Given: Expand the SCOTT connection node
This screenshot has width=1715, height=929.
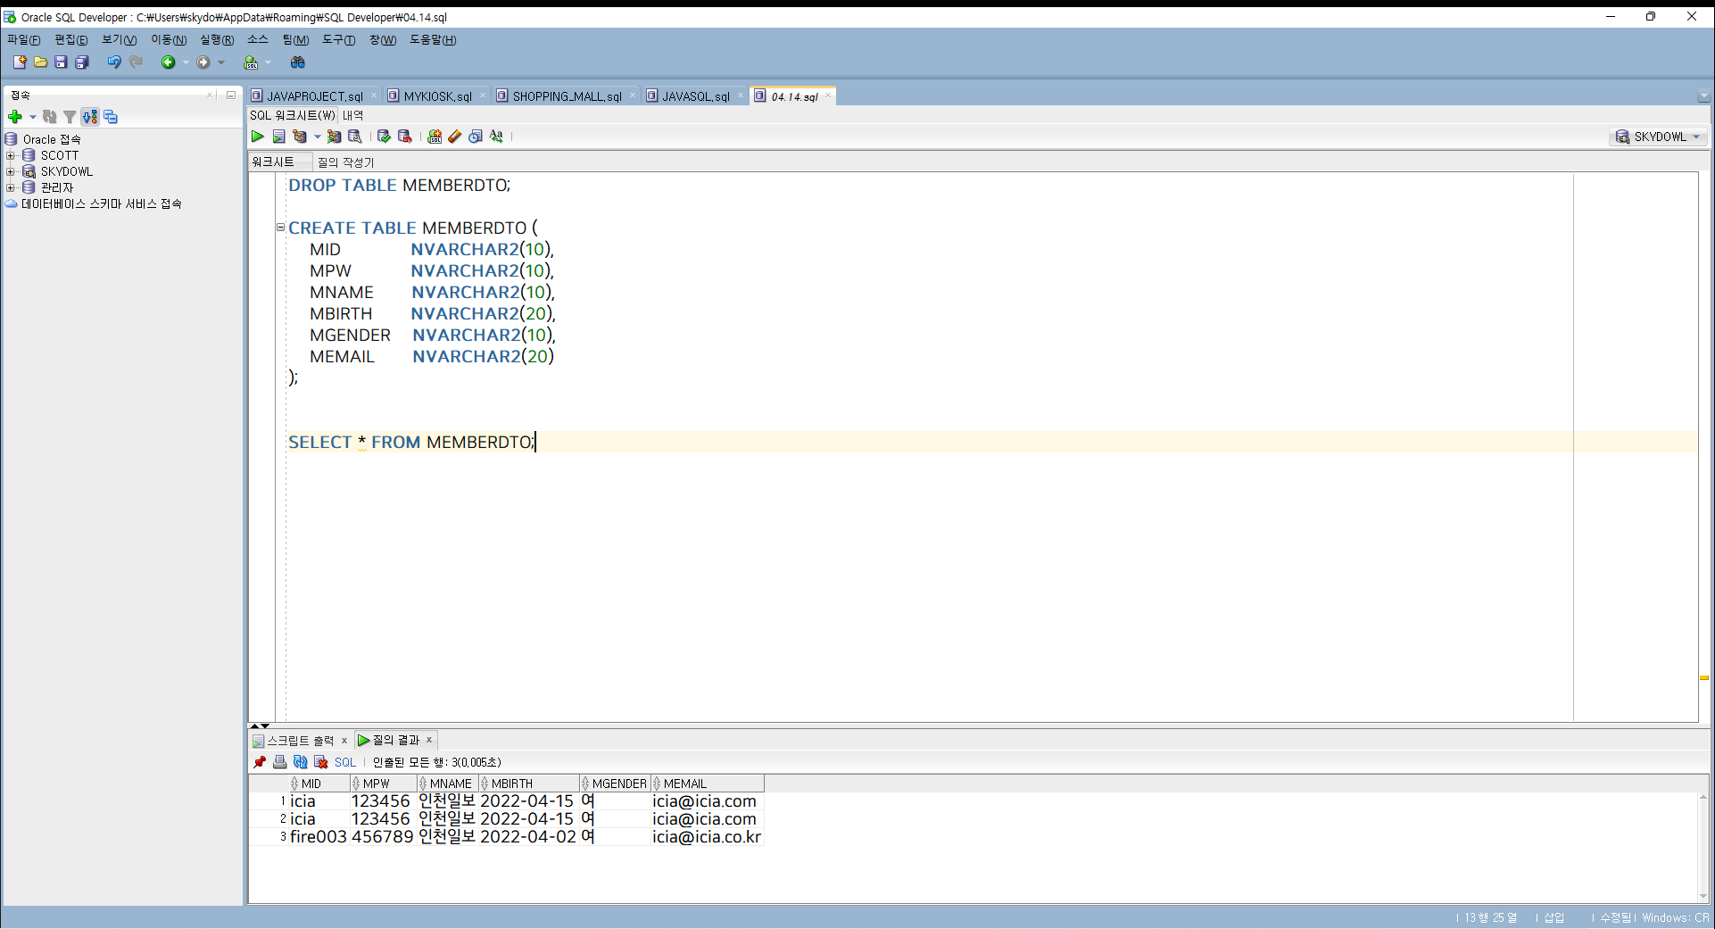Looking at the screenshot, I should (x=11, y=155).
